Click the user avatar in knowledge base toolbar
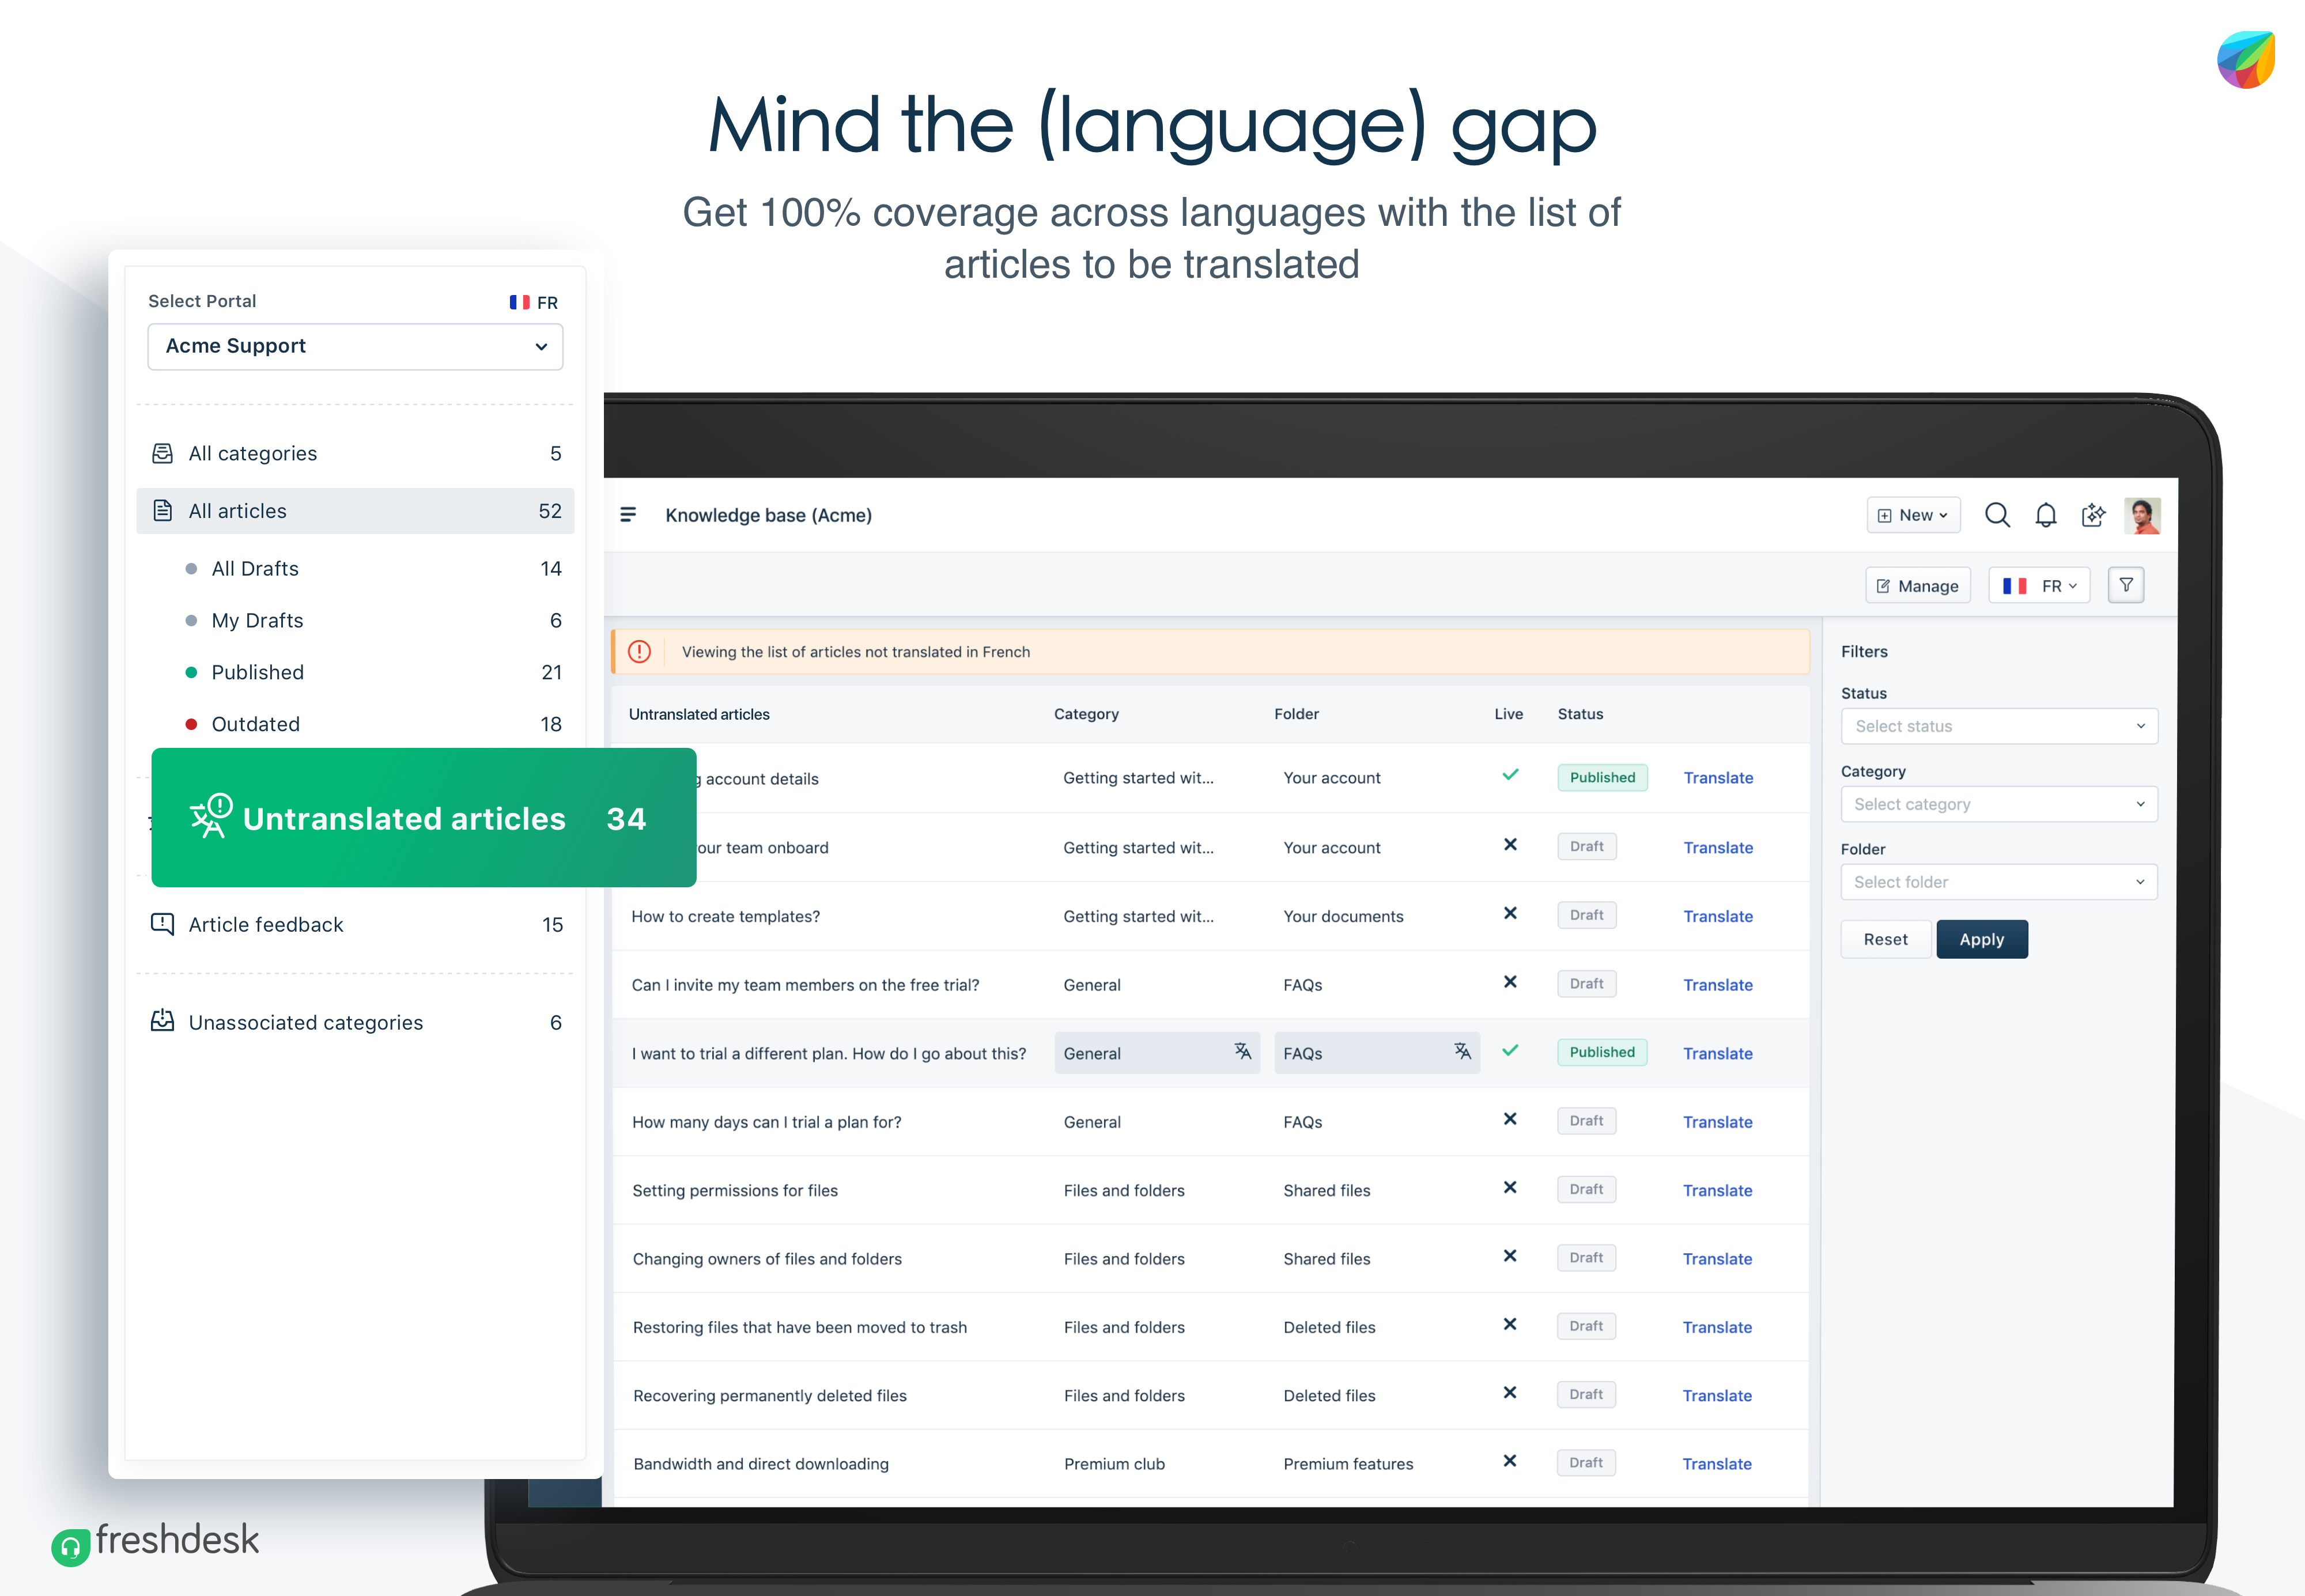 [2144, 515]
